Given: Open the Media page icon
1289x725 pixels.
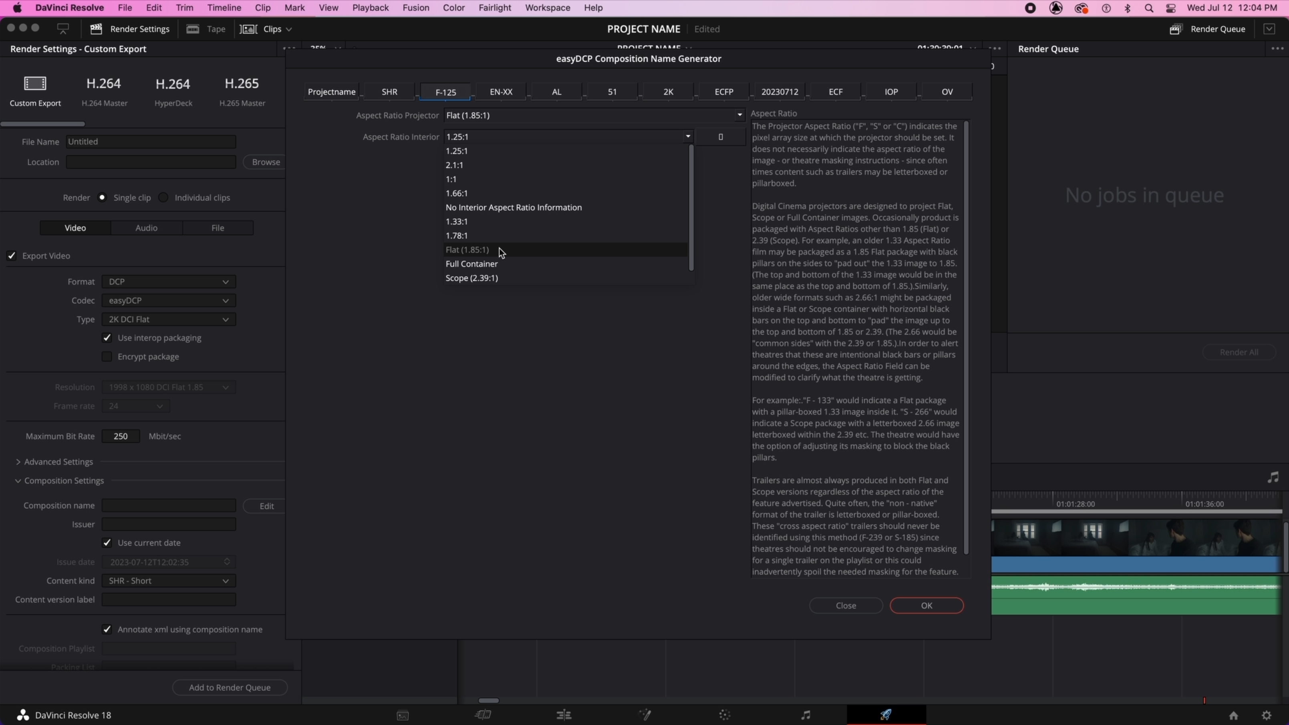Looking at the screenshot, I should coord(402,715).
